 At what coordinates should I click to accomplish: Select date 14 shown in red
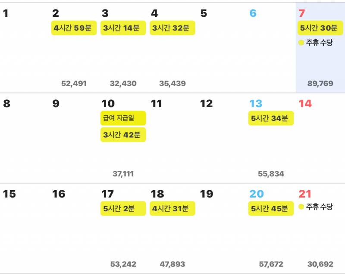[305, 104]
